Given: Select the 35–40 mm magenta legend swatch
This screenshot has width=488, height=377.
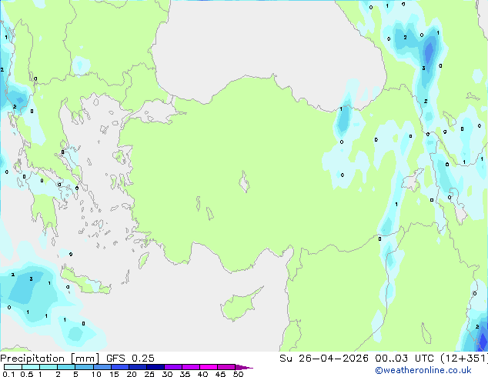Looking at the screenshot, I should coord(190,367).
